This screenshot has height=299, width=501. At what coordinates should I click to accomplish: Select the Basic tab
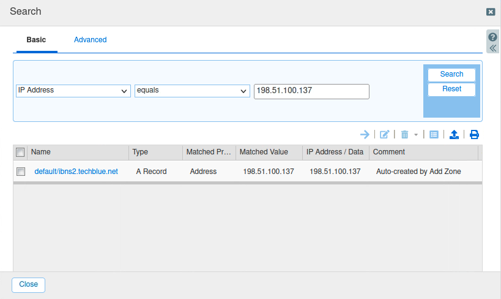point(36,40)
